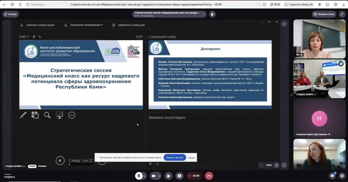This screenshot has height=182, width=348.
Task: Open more slide show options circle icon
Action: 72,115
